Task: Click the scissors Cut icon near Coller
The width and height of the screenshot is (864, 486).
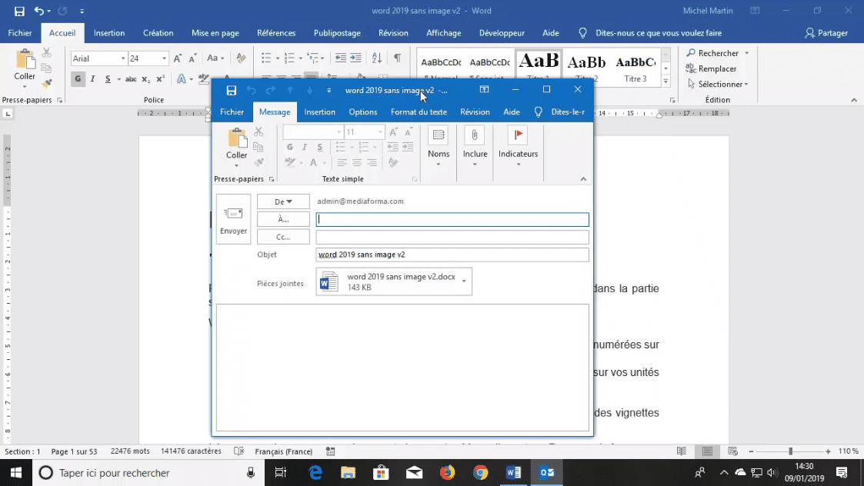Action: pos(258,131)
